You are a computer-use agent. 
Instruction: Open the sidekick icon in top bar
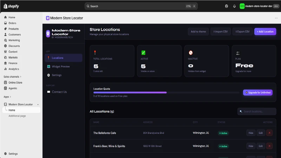pyautogui.click(x=227, y=6)
